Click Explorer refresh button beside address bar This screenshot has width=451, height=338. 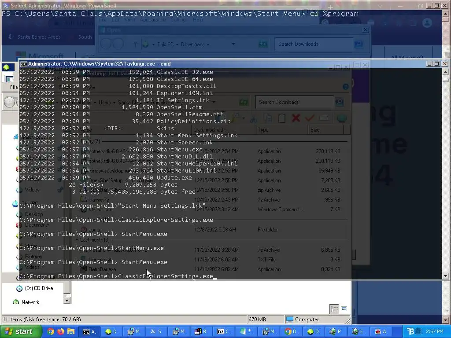pyautogui.click(x=243, y=102)
